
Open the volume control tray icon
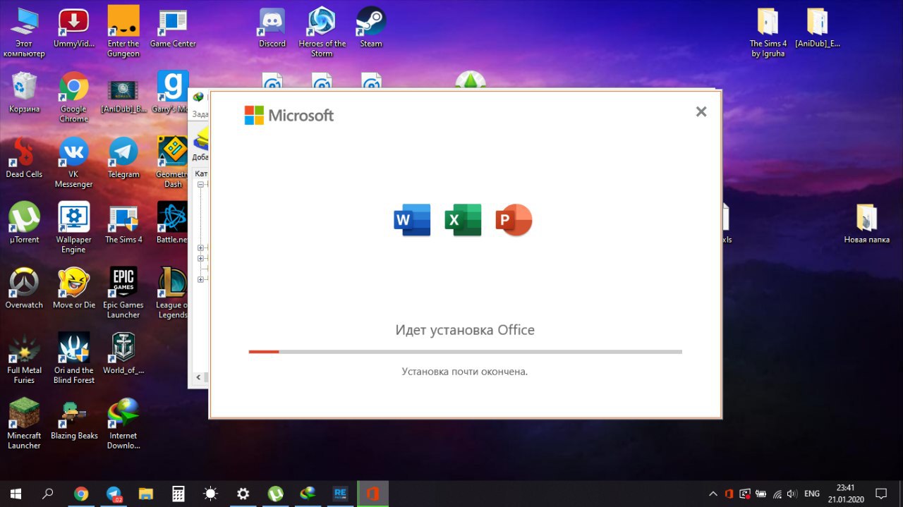coord(793,494)
